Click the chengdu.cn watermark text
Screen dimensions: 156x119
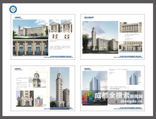[x=131, y=101]
